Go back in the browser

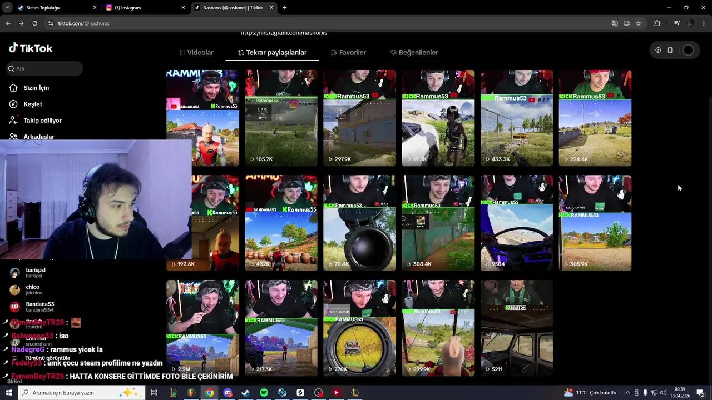click(8, 23)
